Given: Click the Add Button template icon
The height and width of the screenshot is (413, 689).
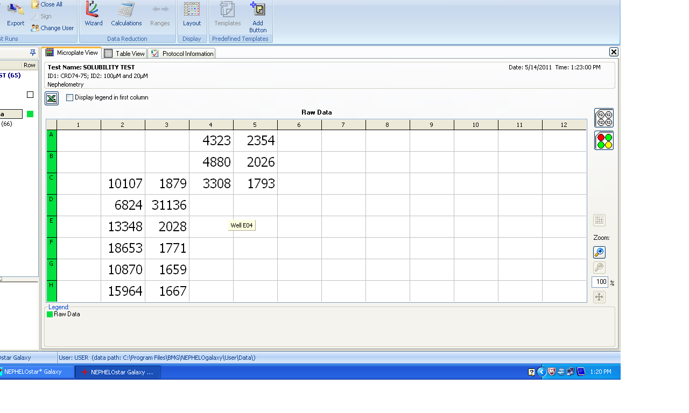Looking at the screenshot, I should coord(258,17).
